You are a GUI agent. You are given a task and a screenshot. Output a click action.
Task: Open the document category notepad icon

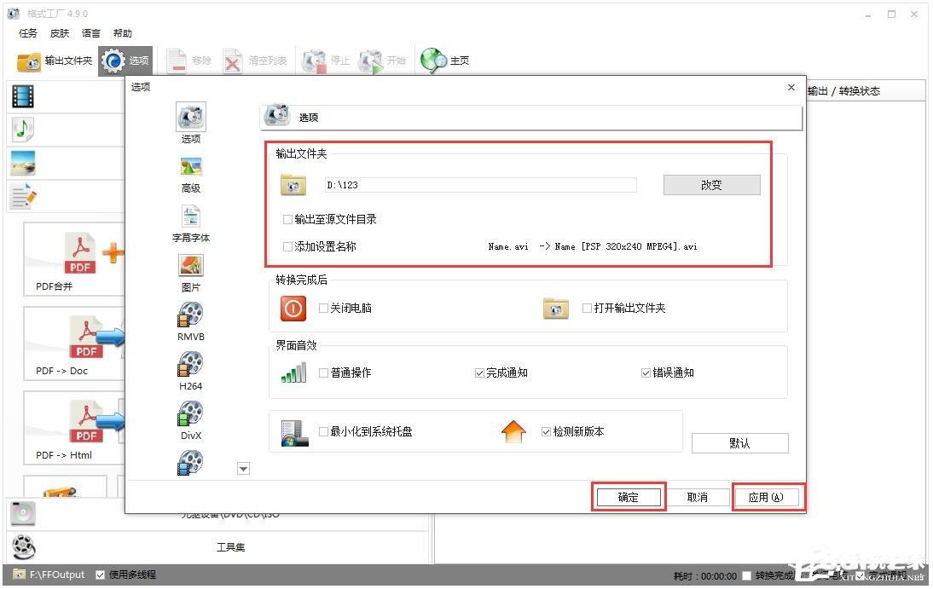tap(24, 196)
